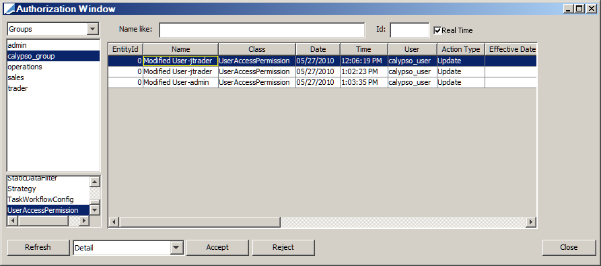Click the table's horizontal scroll-right arrow
The width and height of the screenshot is (601, 266).
click(x=530, y=222)
